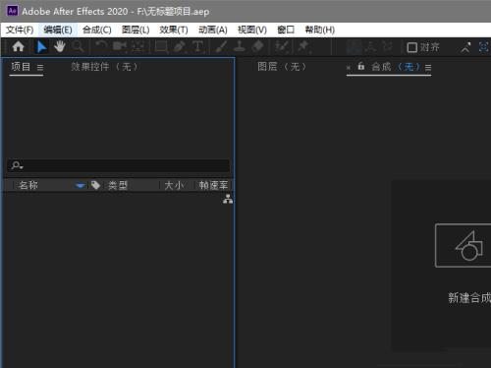Image resolution: width=491 pixels, height=368 pixels.
Task: Open the 编辑(E) menu
Action: click(58, 30)
